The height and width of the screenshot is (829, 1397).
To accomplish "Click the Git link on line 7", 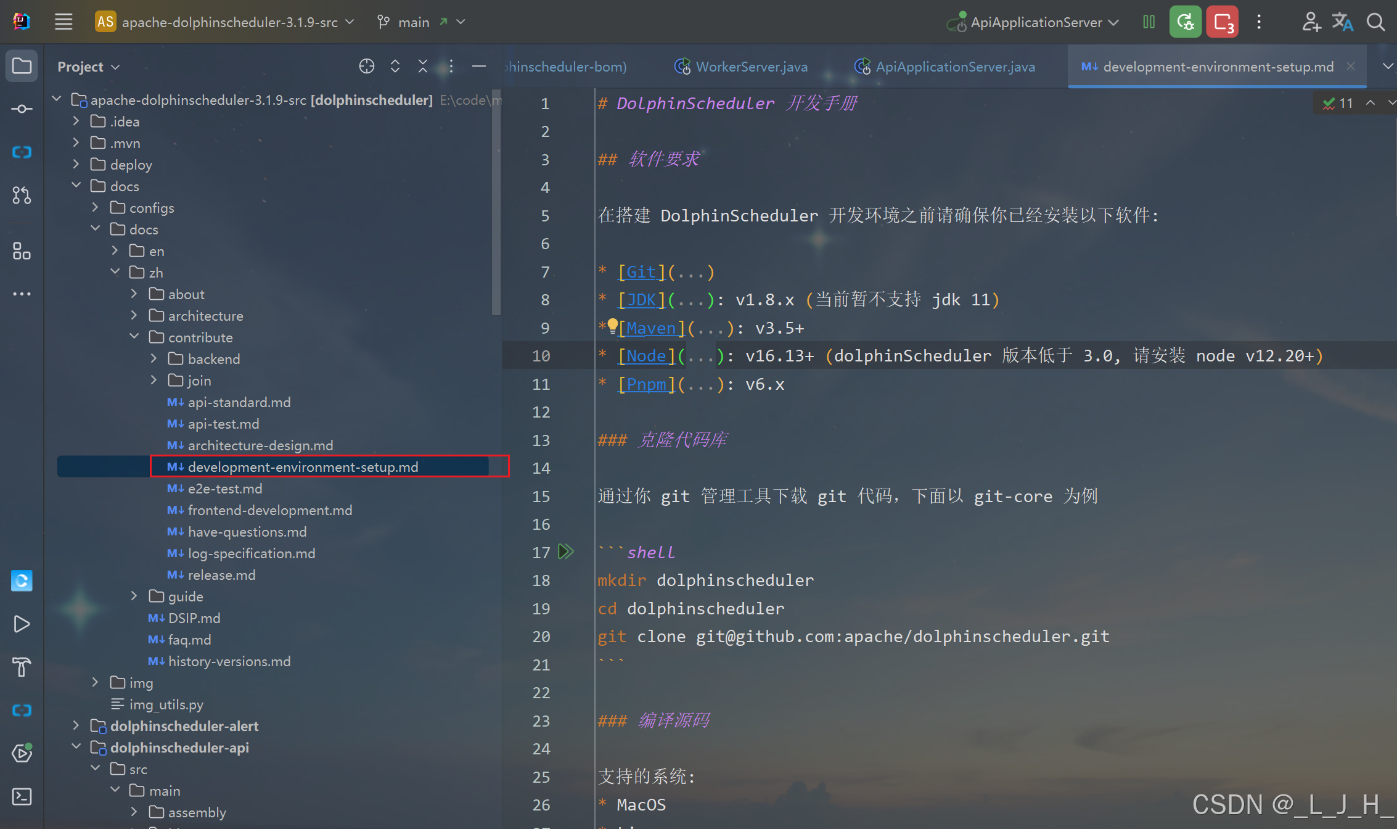I will coord(641,272).
